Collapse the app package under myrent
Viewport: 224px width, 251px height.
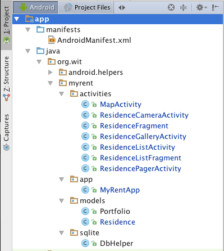[62, 180]
